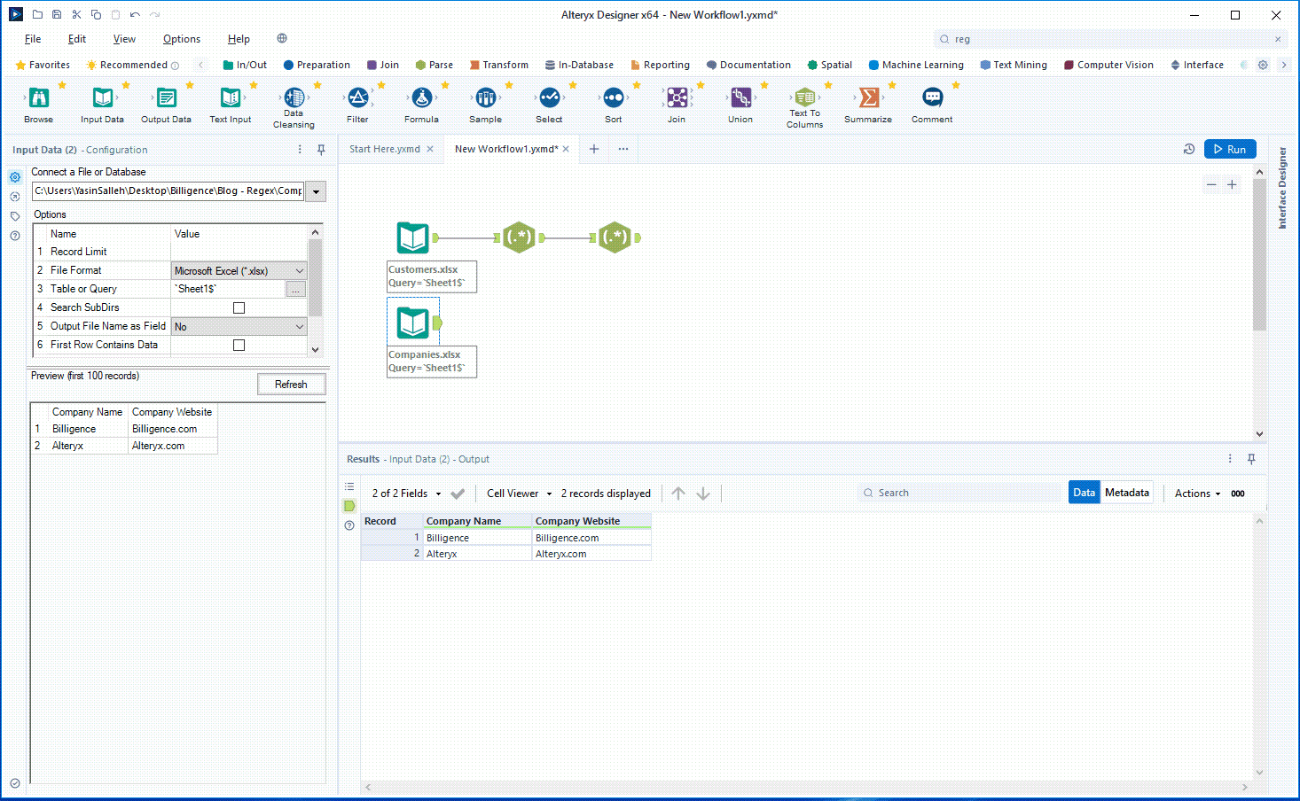The width and height of the screenshot is (1300, 801).
Task: Switch Results view to Metadata
Action: click(1126, 492)
